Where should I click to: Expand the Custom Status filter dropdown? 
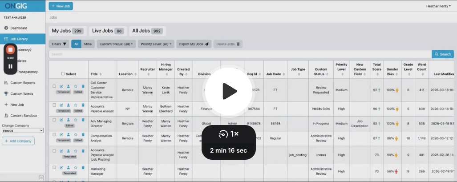click(x=116, y=44)
